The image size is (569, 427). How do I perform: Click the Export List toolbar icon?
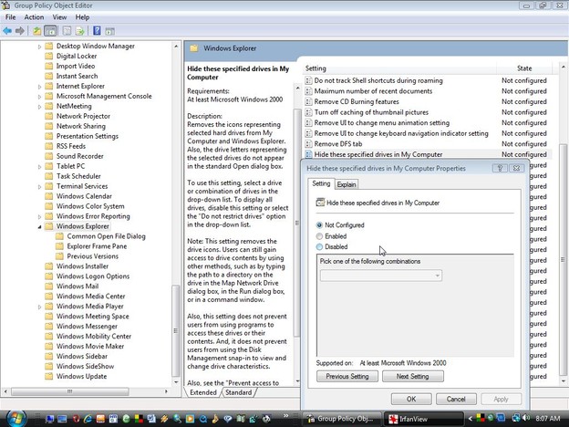click(x=80, y=31)
